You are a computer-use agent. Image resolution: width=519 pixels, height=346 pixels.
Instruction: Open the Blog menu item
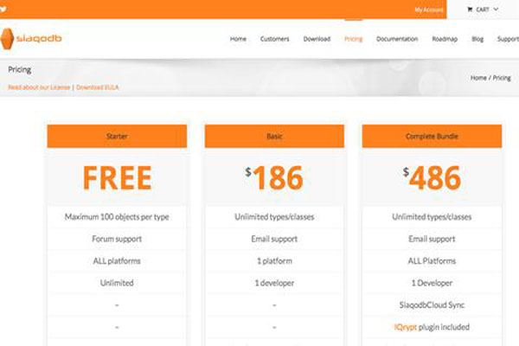point(477,39)
